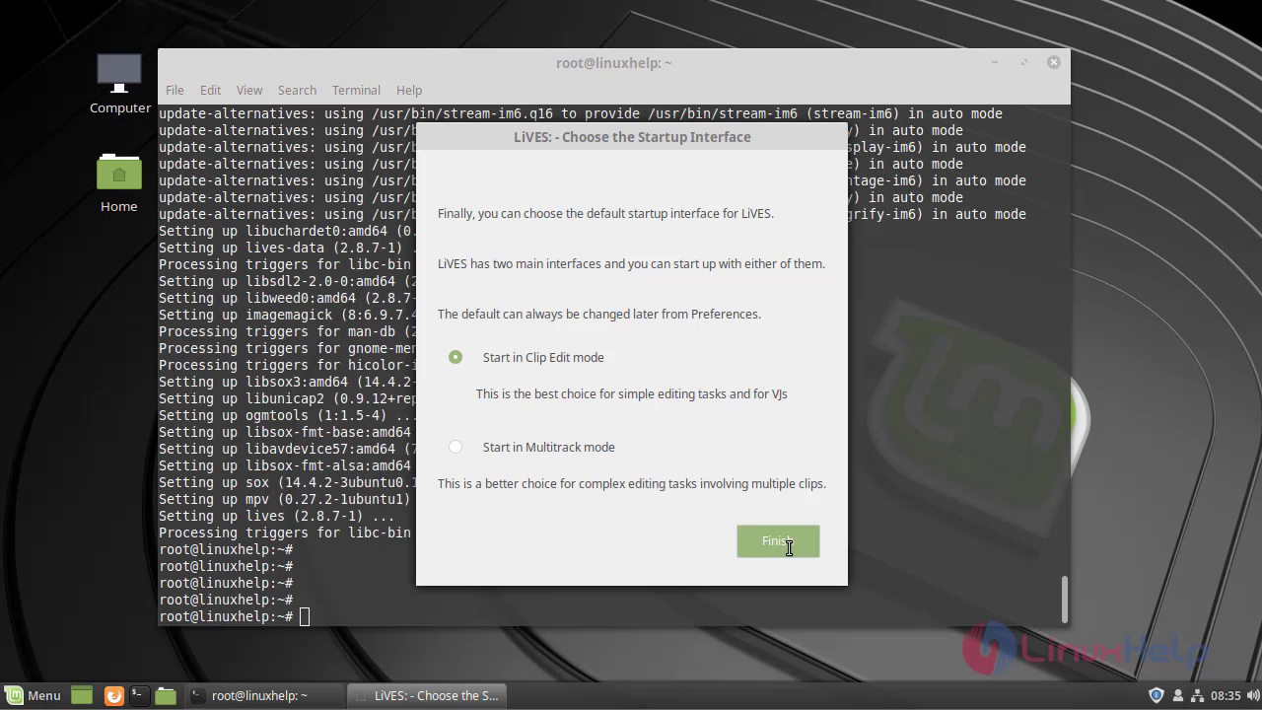The width and height of the screenshot is (1262, 710).
Task: Open the Terminal menu in terminal window
Action: pos(356,90)
